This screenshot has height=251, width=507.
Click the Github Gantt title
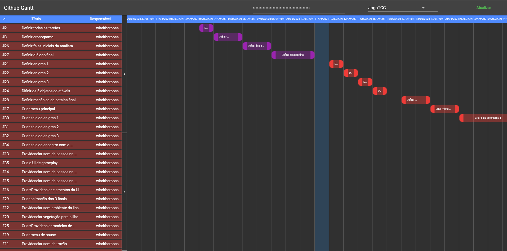[19, 8]
